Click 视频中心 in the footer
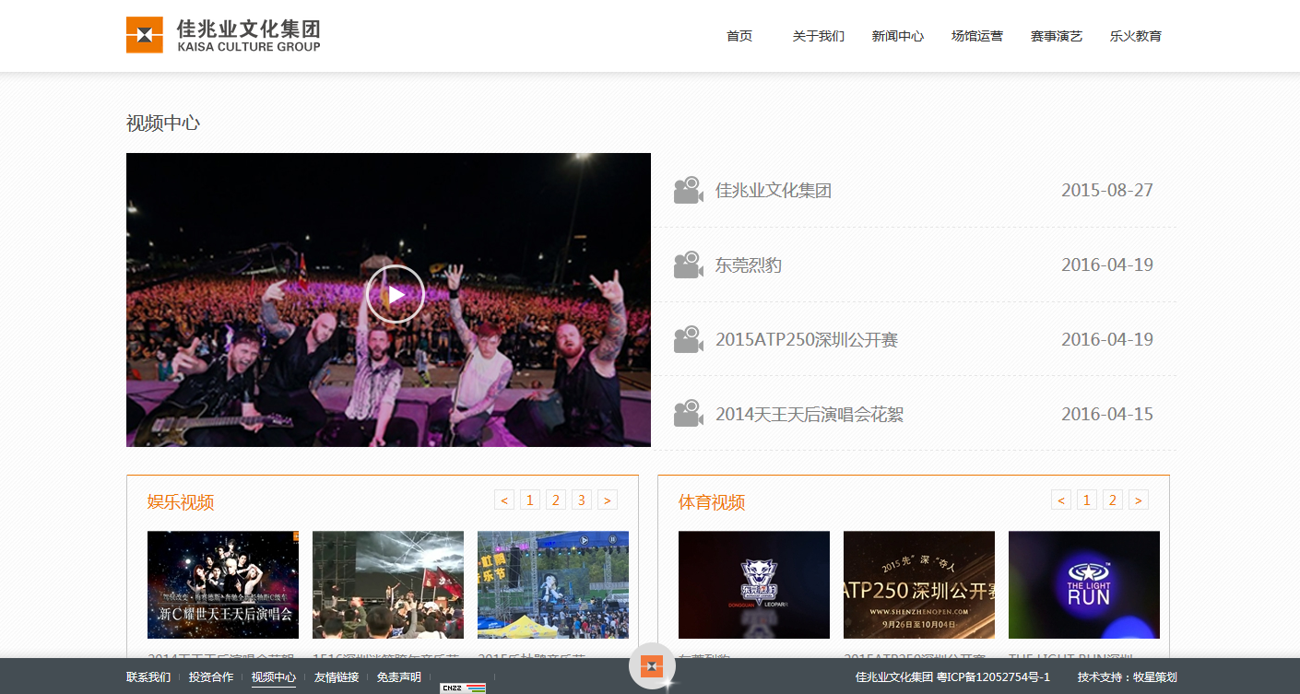This screenshot has width=1300, height=694. coord(274,677)
